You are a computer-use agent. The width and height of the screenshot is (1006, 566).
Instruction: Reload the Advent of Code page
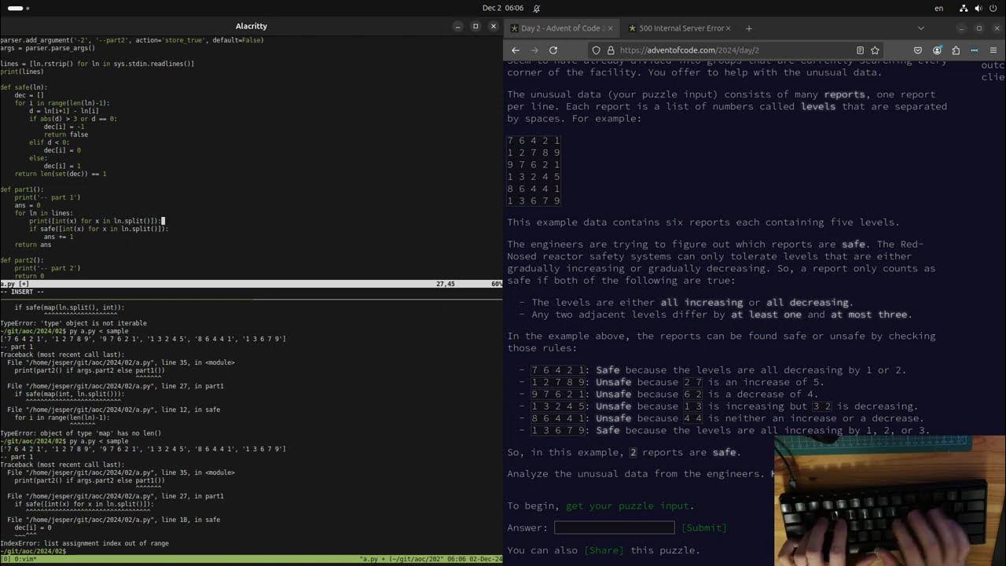point(553,50)
